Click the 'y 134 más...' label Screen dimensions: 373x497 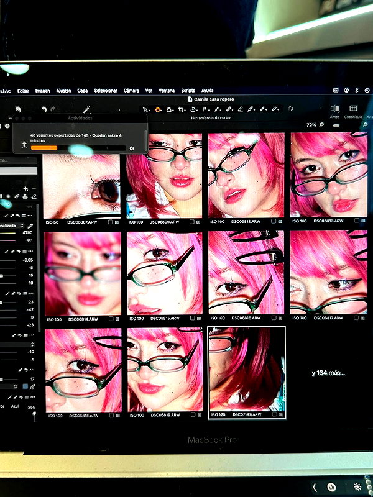pyautogui.click(x=328, y=373)
